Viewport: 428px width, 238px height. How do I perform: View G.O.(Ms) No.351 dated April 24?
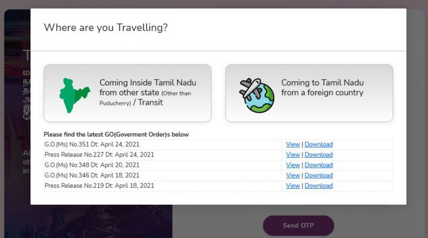coord(293,144)
